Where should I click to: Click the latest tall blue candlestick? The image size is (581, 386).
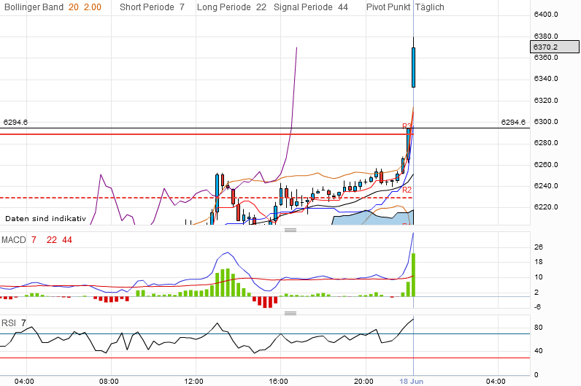414,67
